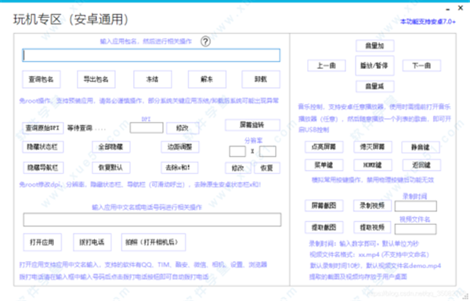Focus the 录制时间 input field

click(415, 206)
